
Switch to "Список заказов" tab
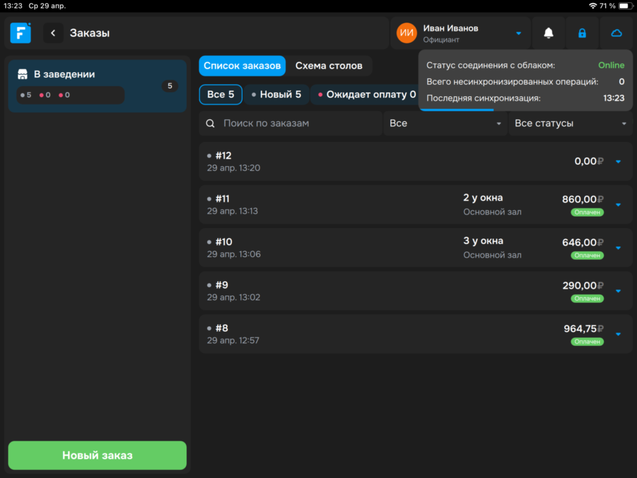click(x=242, y=66)
